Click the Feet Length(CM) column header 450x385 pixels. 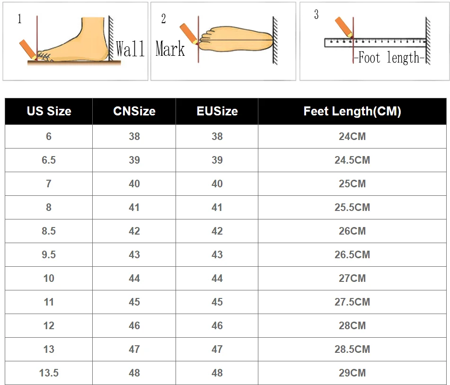pyautogui.click(x=352, y=111)
